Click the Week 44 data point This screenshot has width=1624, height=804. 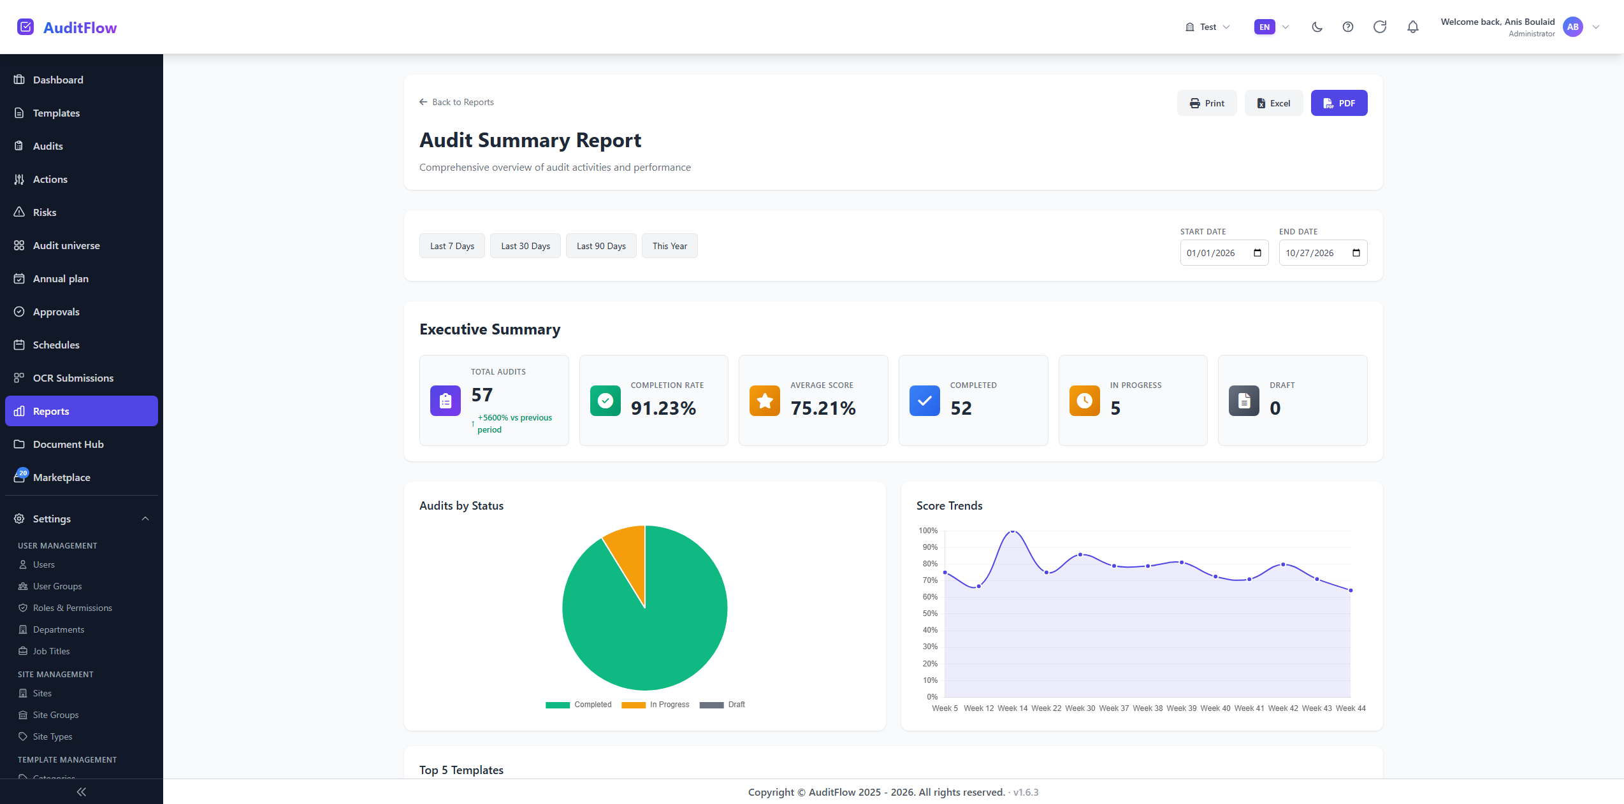[x=1351, y=591]
